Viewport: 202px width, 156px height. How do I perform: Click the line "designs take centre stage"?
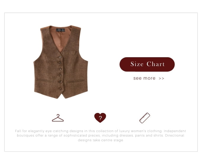click(x=101, y=140)
